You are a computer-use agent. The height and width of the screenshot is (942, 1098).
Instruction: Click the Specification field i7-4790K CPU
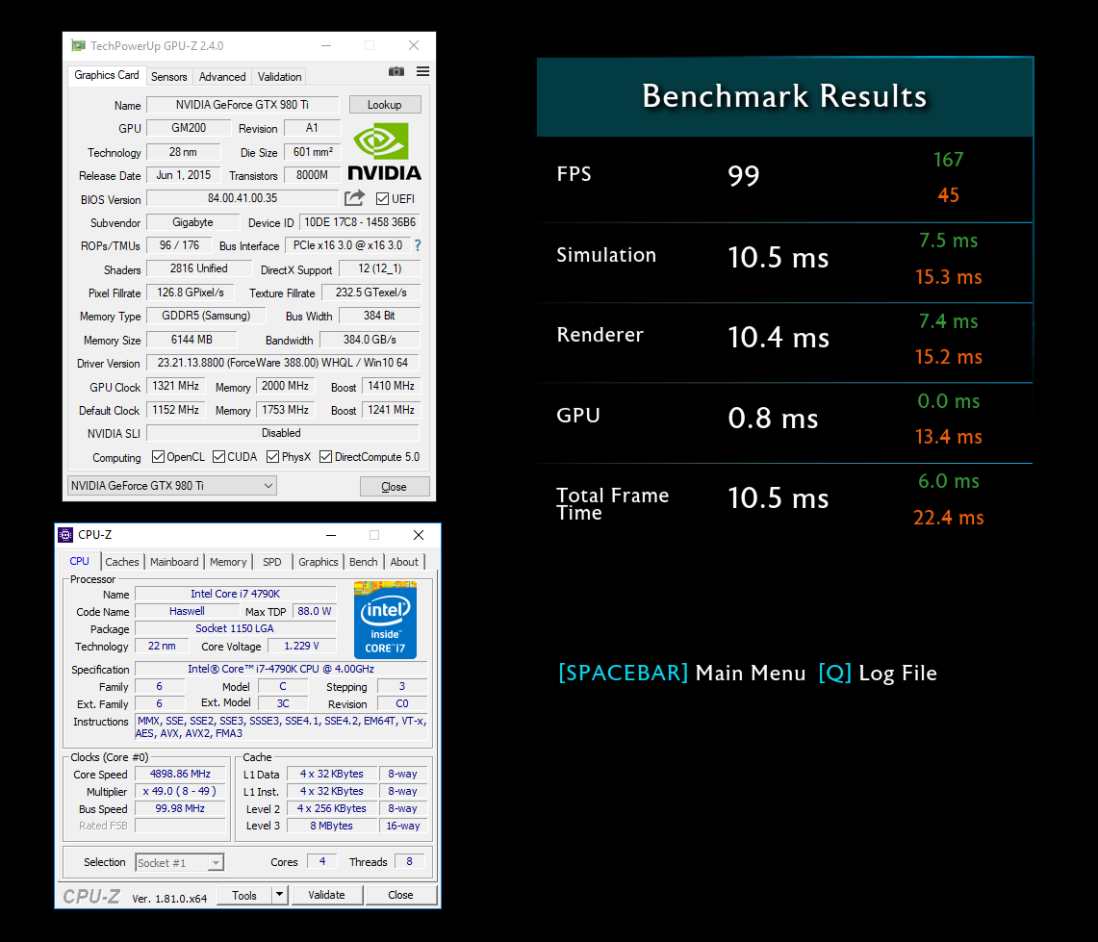[281, 669]
